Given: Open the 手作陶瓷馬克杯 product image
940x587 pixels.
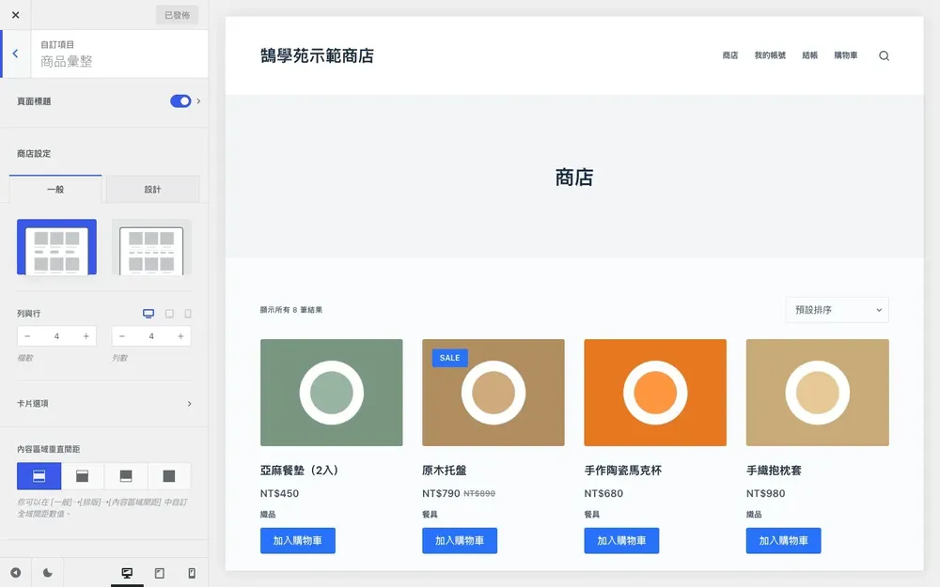Looking at the screenshot, I should 655,393.
